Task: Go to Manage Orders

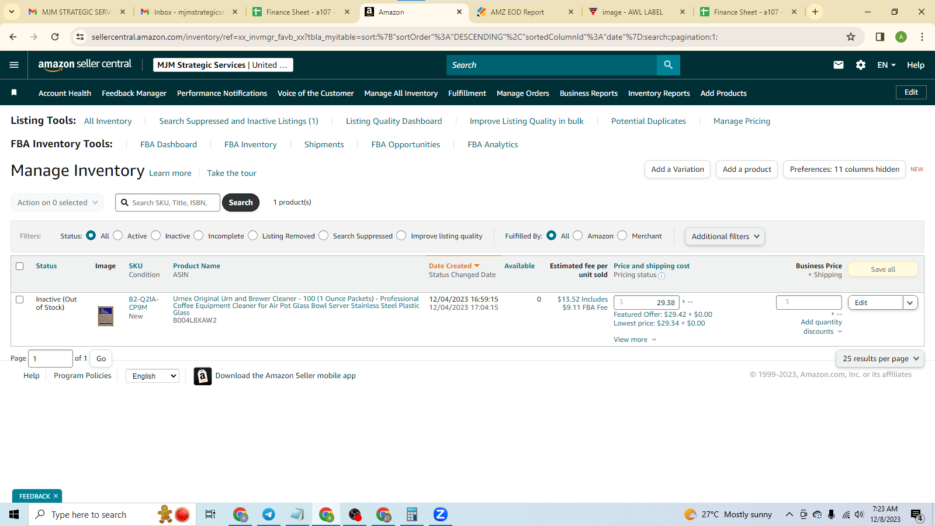Action: [x=523, y=93]
